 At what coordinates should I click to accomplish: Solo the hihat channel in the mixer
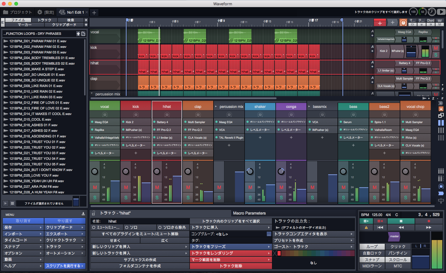(x=157, y=197)
